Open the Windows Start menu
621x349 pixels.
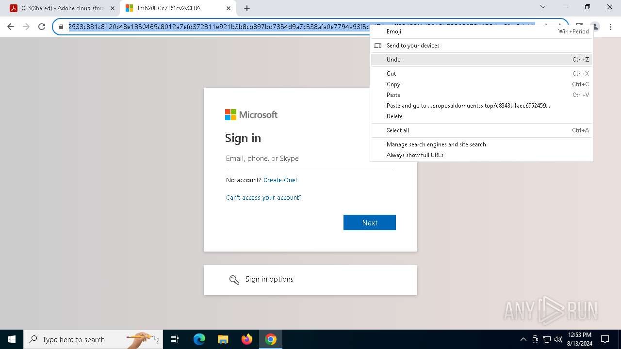(x=12, y=339)
